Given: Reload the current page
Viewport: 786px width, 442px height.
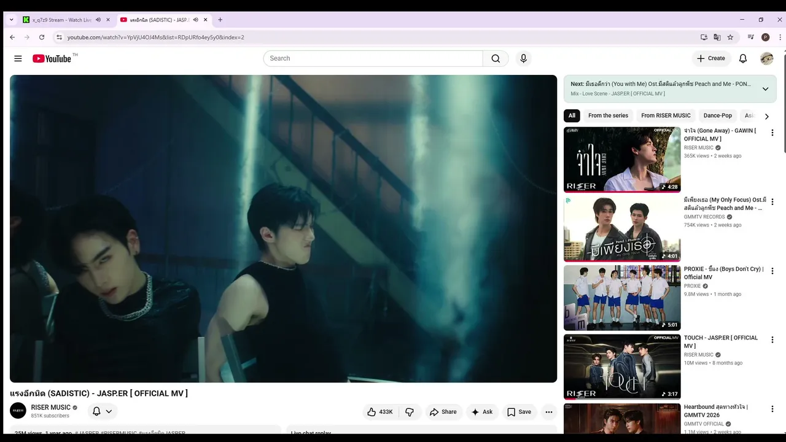Looking at the screenshot, I should pyautogui.click(x=42, y=37).
